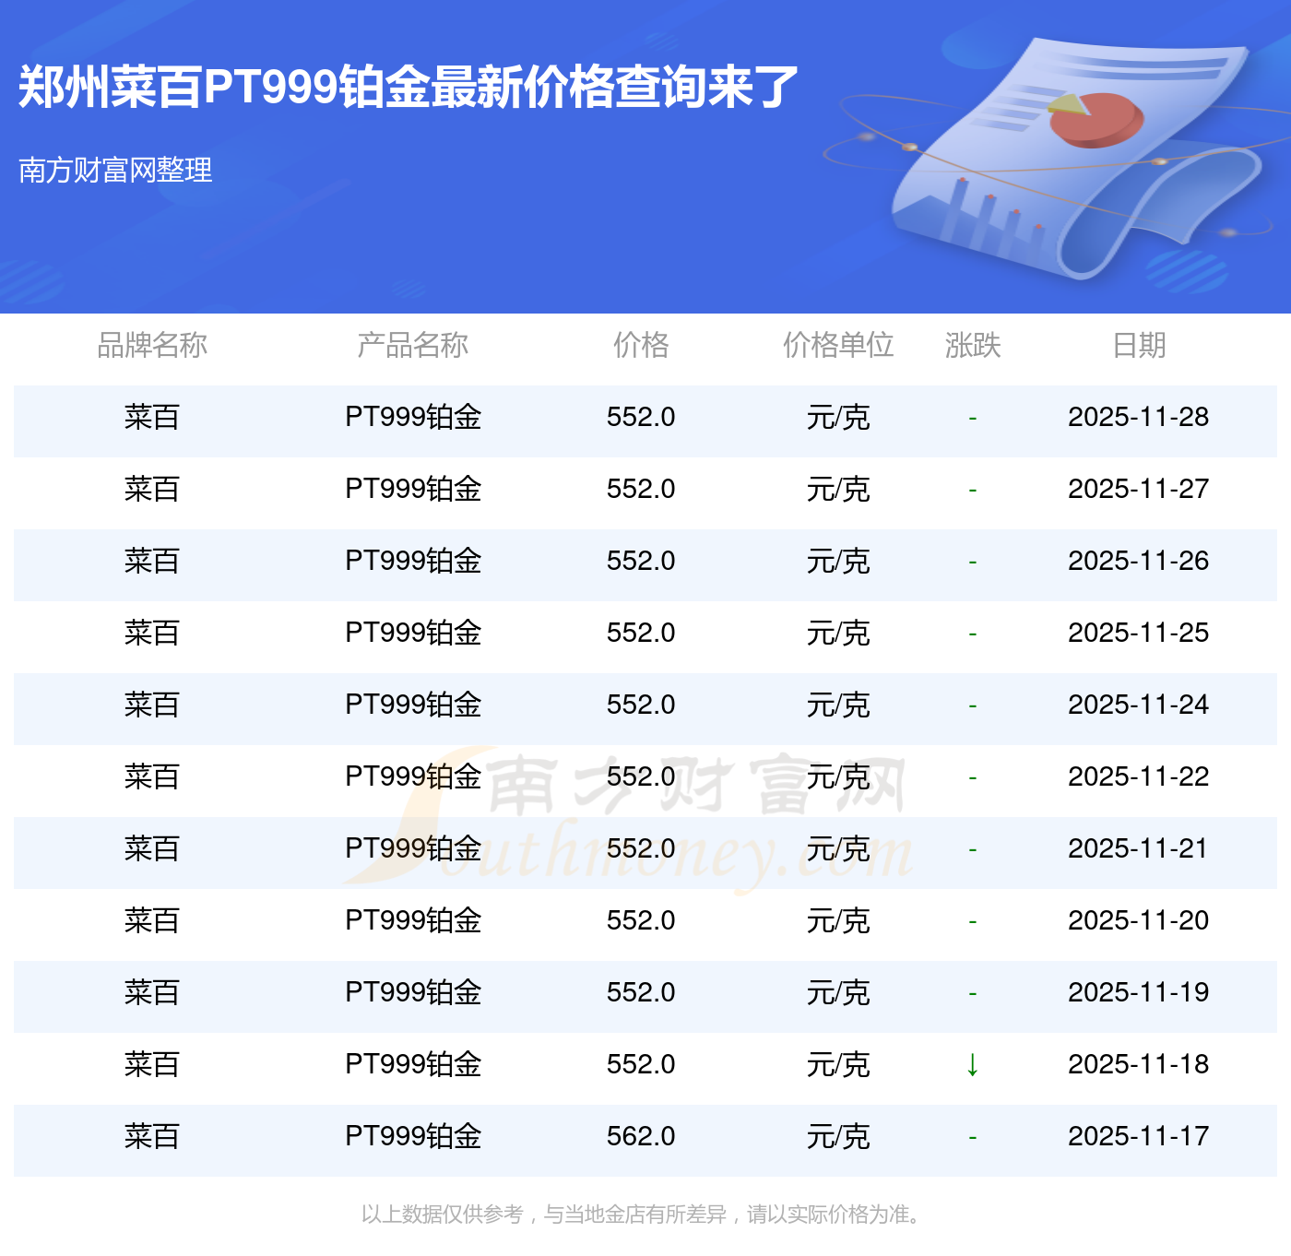Select the date 2025-11-17

(x=1139, y=1136)
